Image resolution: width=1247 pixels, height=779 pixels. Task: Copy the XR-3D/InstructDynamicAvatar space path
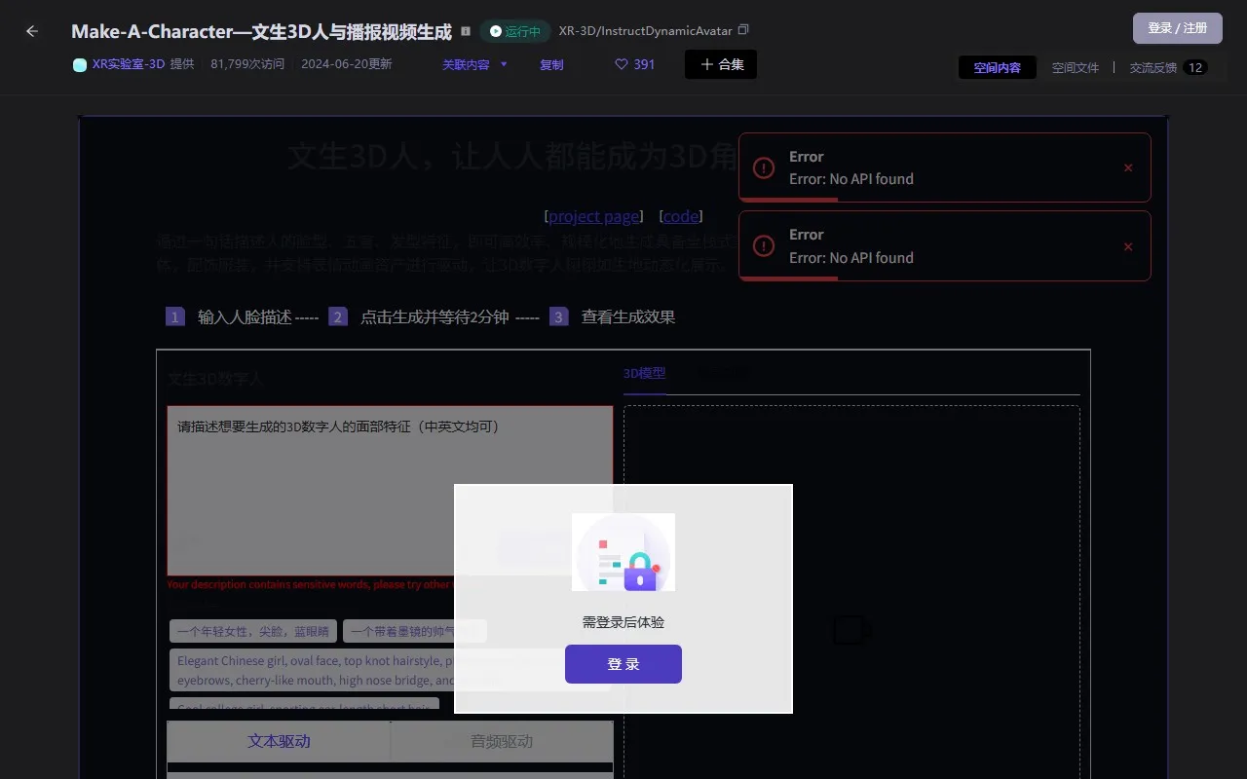[743, 30]
